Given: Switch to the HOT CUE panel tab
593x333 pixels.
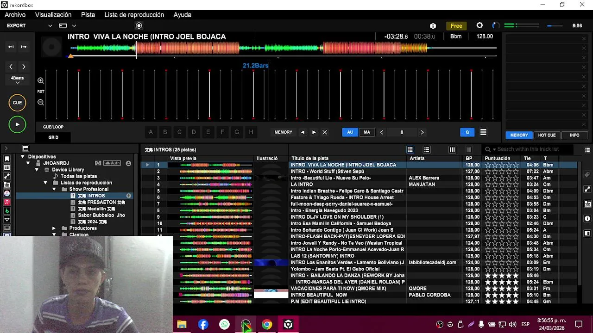Looking at the screenshot, I should pos(547,135).
